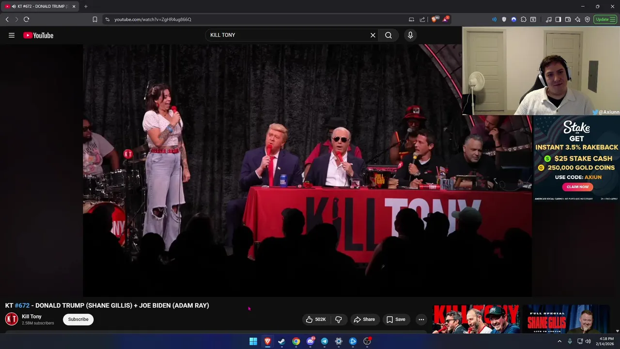Start voice search with microphone icon
620x349 pixels.
coord(410,35)
